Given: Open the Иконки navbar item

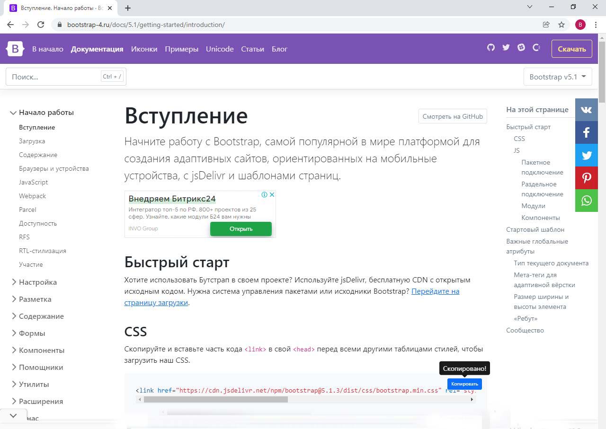Looking at the screenshot, I should click(x=144, y=49).
